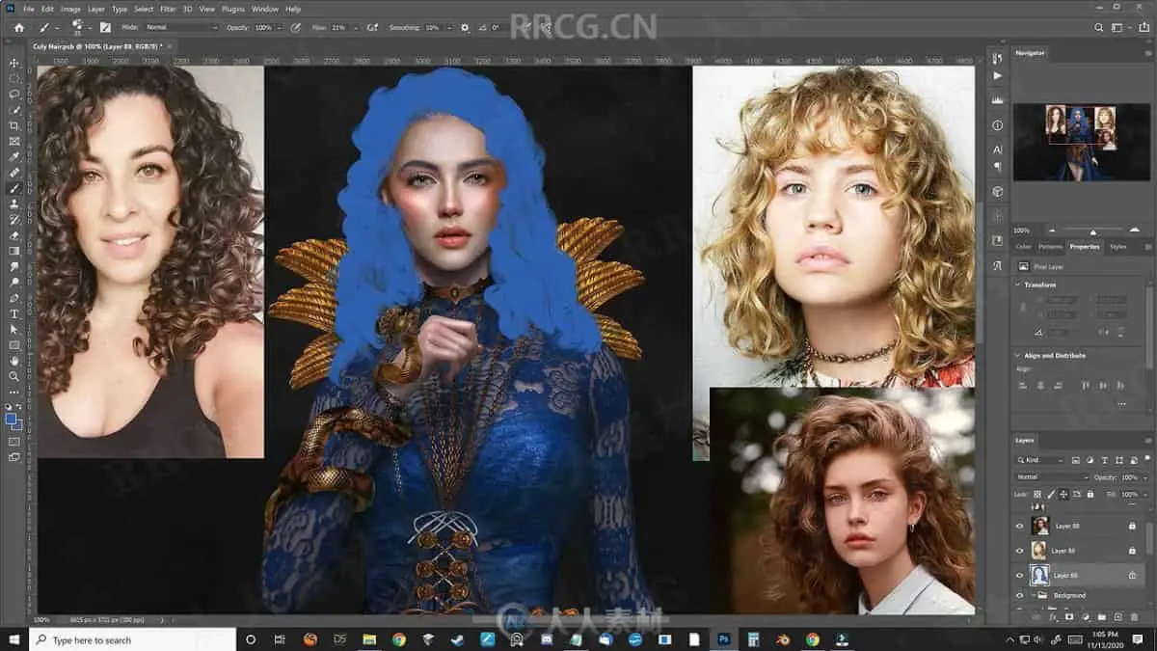Select the Hand tool
This screenshot has height=651, width=1157.
[x=14, y=361]
